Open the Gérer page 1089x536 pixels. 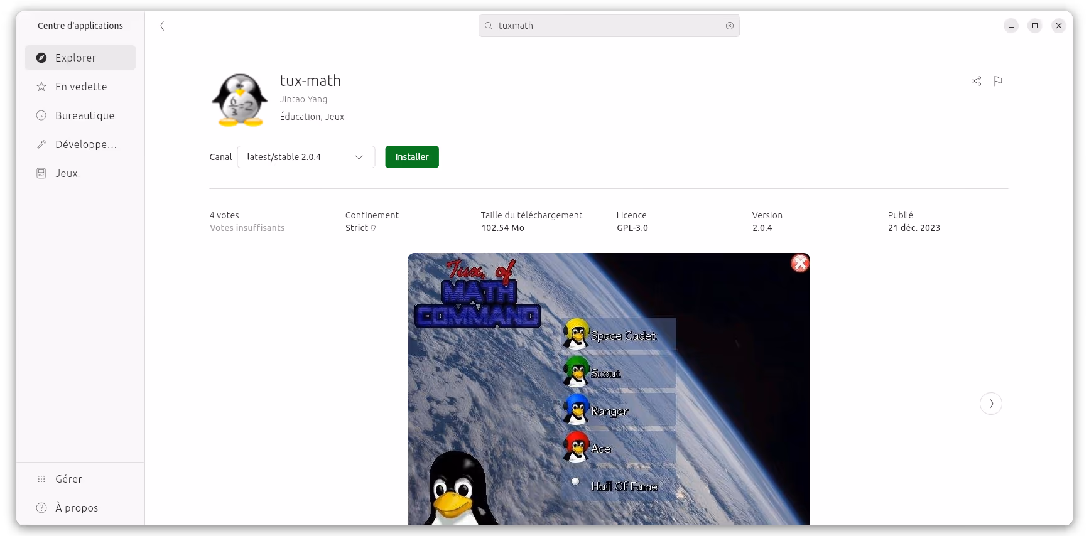[x=80, y=479]
